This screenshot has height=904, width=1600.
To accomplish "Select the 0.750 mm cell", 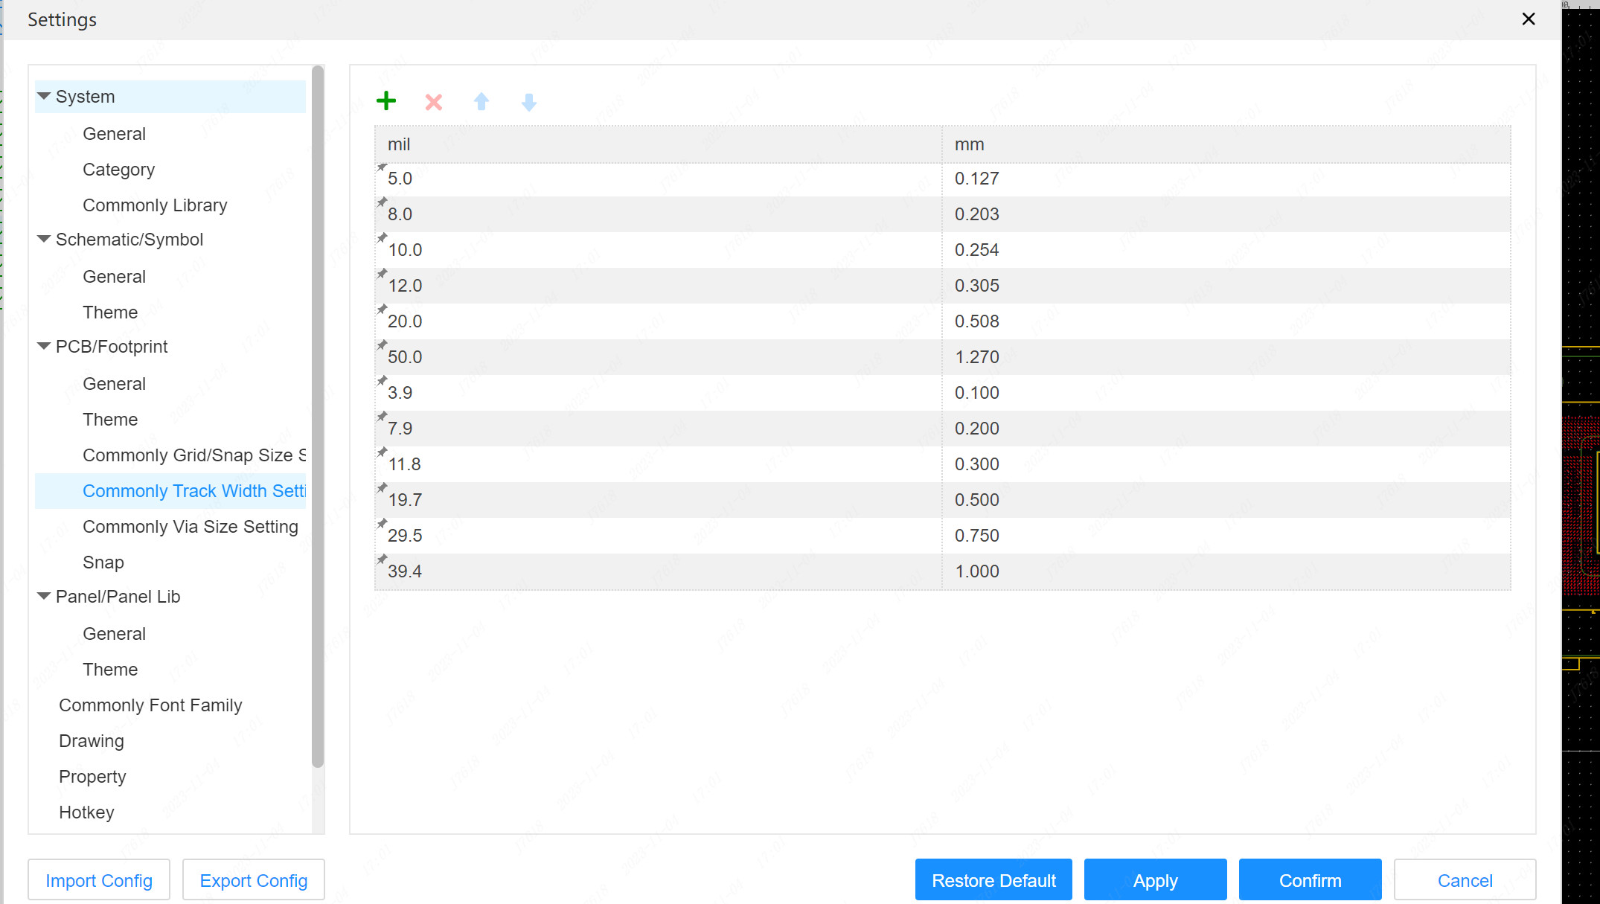I will coord(1226,536).
